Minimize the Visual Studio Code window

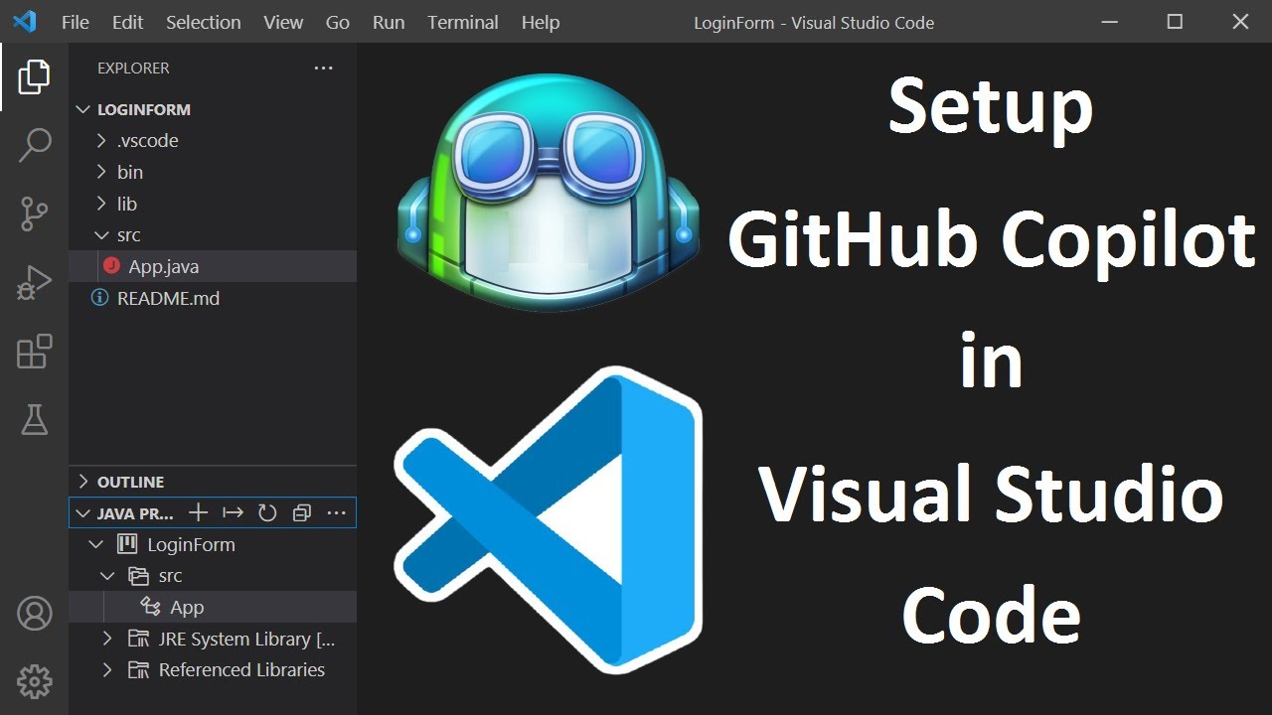[1109, 21]
